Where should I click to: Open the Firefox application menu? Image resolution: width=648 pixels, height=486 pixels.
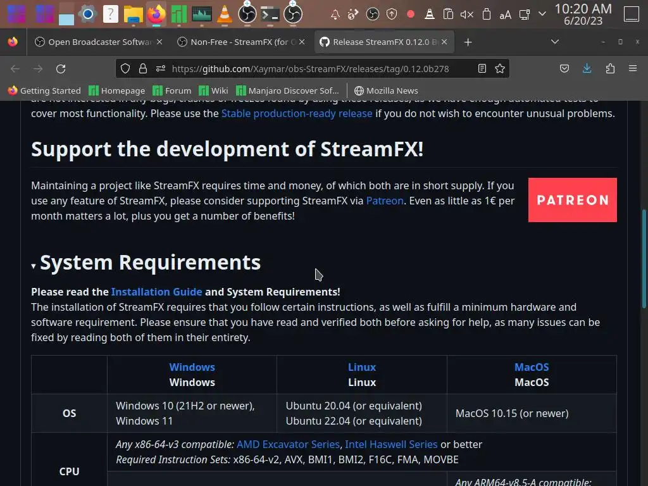[x=633, y=68]
